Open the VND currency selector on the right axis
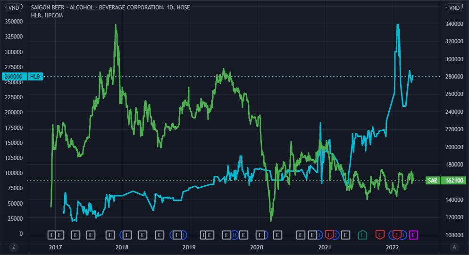The image size is (469, 255). click(x=454, y=8)
